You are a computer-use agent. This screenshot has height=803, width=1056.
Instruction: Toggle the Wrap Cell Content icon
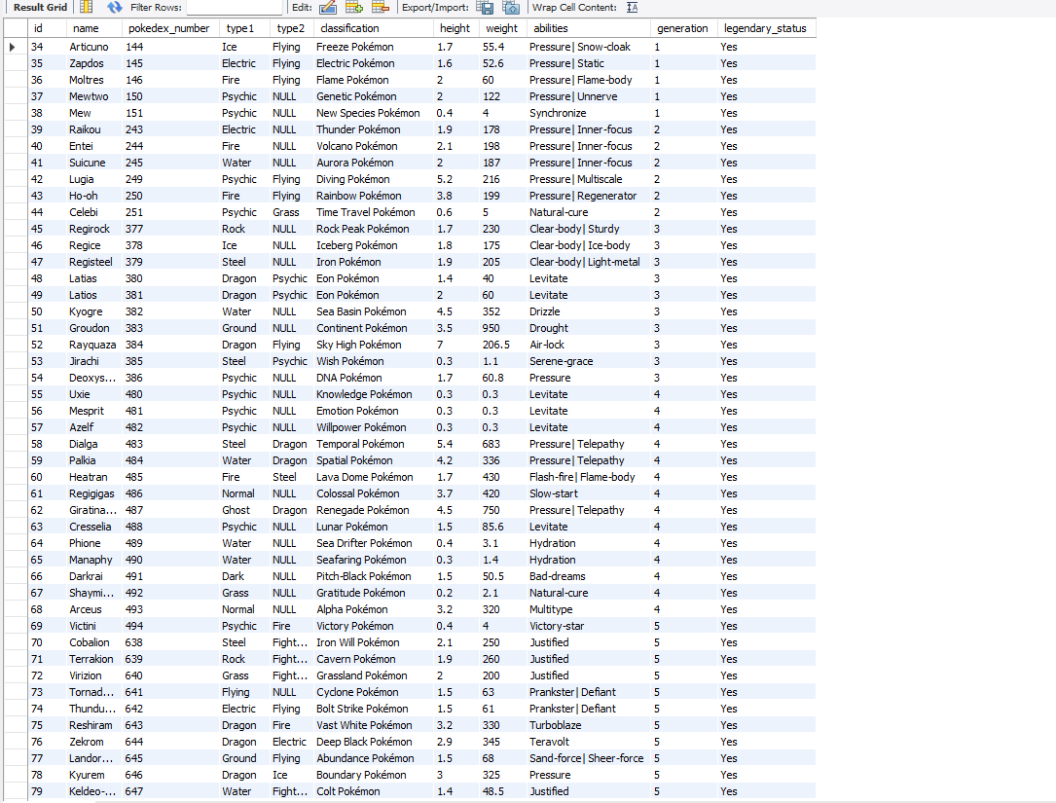(x=632, y=8)
